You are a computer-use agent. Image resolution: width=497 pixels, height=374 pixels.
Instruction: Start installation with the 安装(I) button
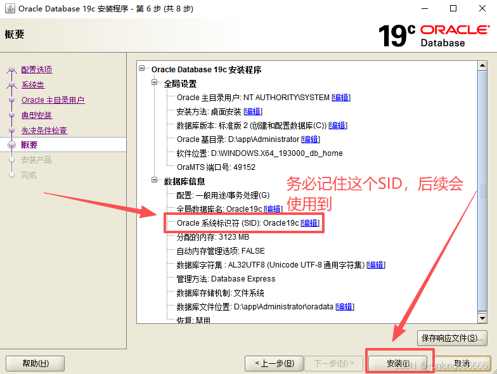coord(398,363)
